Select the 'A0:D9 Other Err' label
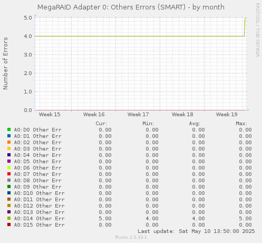262x243 pixels. point(37,187)
